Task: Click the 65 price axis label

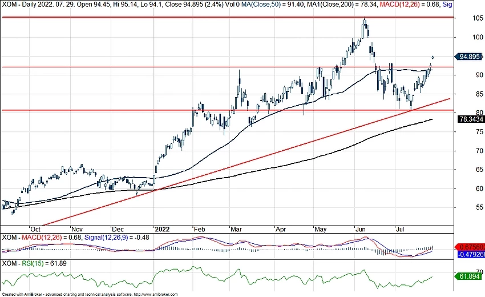Action: tap(479, 170)
